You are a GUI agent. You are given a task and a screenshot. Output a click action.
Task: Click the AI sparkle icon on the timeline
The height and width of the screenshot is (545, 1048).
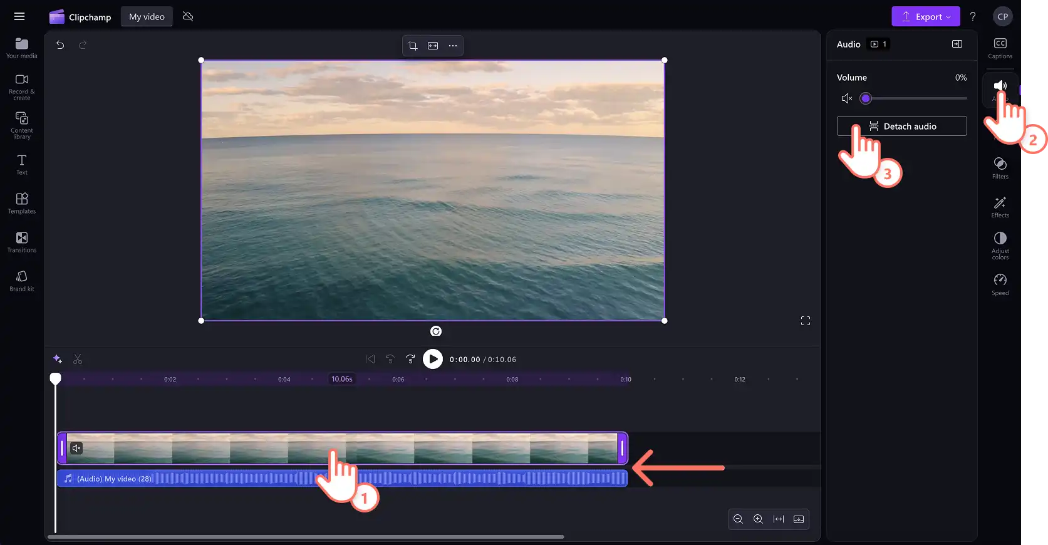click(x=58, y=359)
